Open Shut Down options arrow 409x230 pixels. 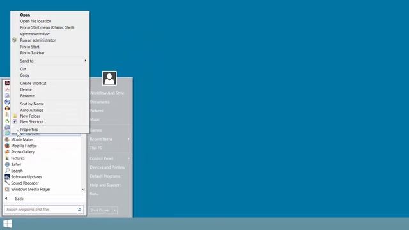tap(114, 210)
